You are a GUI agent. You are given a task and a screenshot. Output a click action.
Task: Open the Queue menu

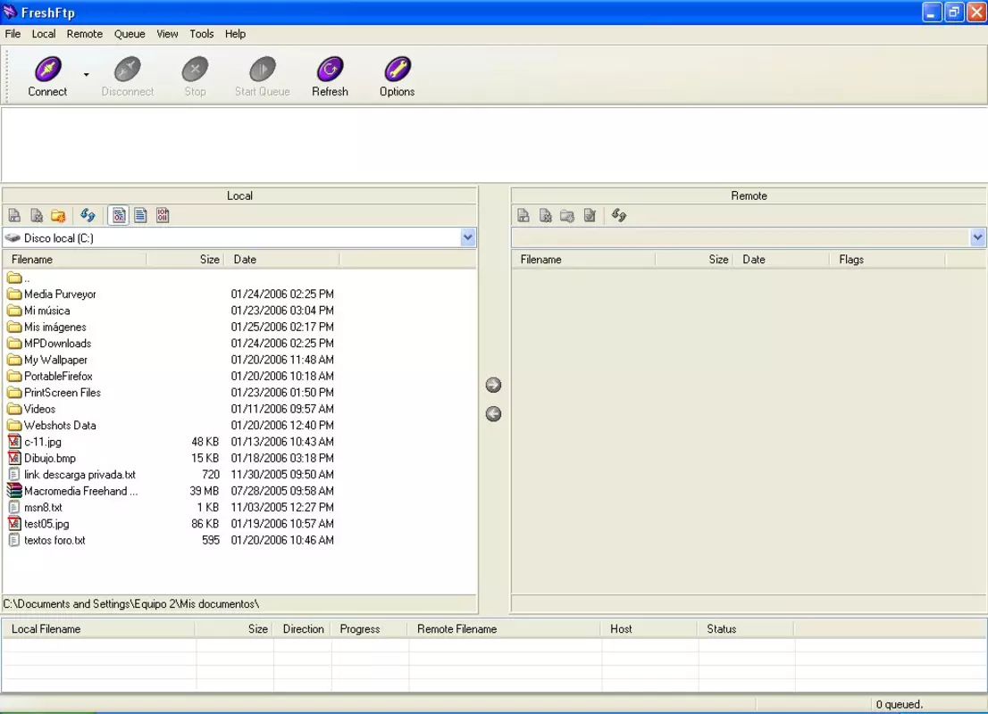click(130, 34)
